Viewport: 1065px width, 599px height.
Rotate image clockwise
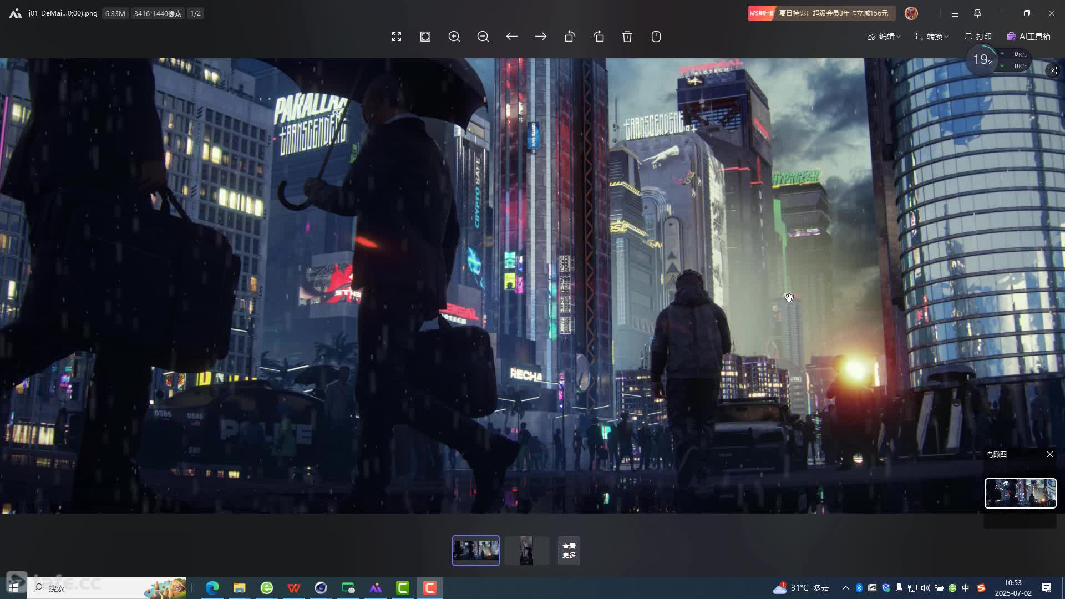coord(599,37)
